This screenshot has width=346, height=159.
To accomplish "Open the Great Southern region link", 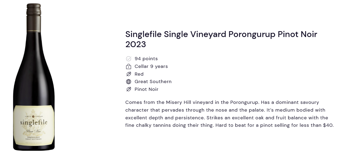I will pyautogui.click(x=153, y=81).
